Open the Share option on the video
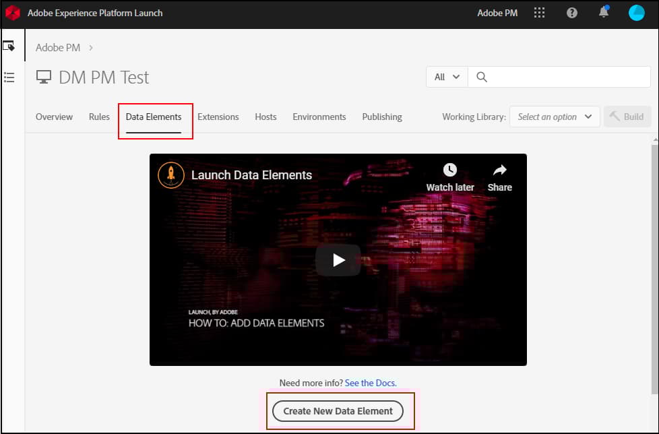Viewport: 659px width, 434px height. [499, 170]
